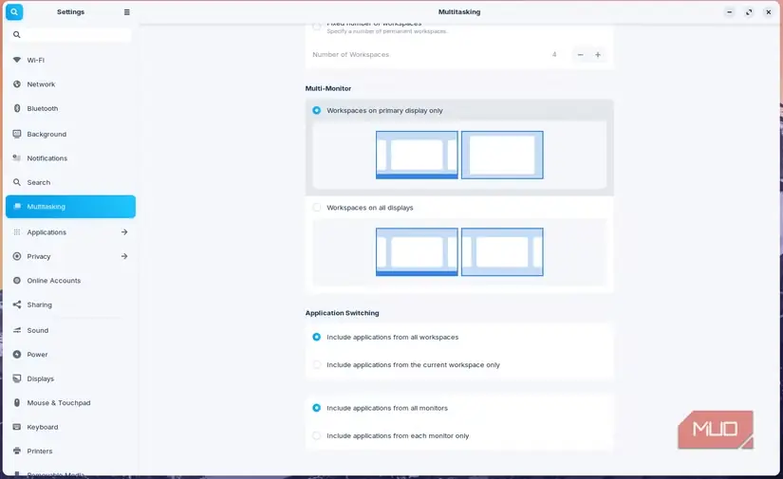Open Wi-Fi settings panel
This screenshot has height=479, width=783.
pos(70,60)
